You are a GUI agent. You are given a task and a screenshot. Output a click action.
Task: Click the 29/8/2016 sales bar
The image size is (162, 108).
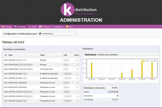[122, 75]
